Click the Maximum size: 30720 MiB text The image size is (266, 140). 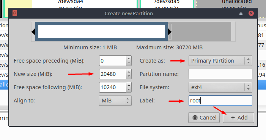click(170, 47)
